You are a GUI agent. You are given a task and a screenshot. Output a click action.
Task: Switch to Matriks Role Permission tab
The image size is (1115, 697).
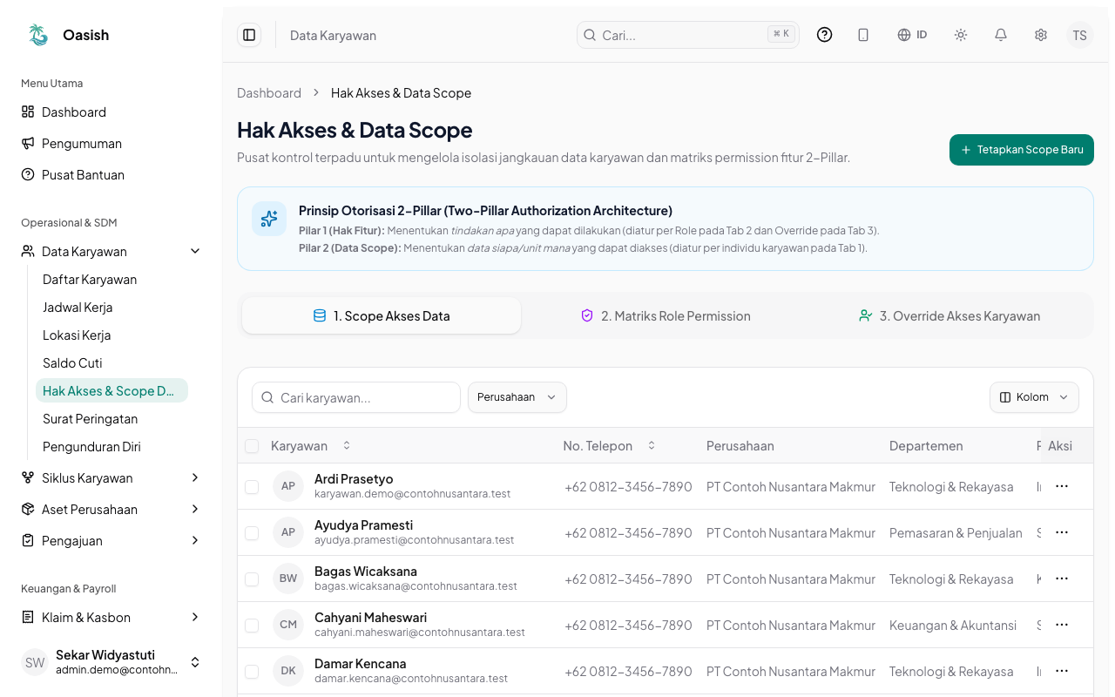(666, 316)
